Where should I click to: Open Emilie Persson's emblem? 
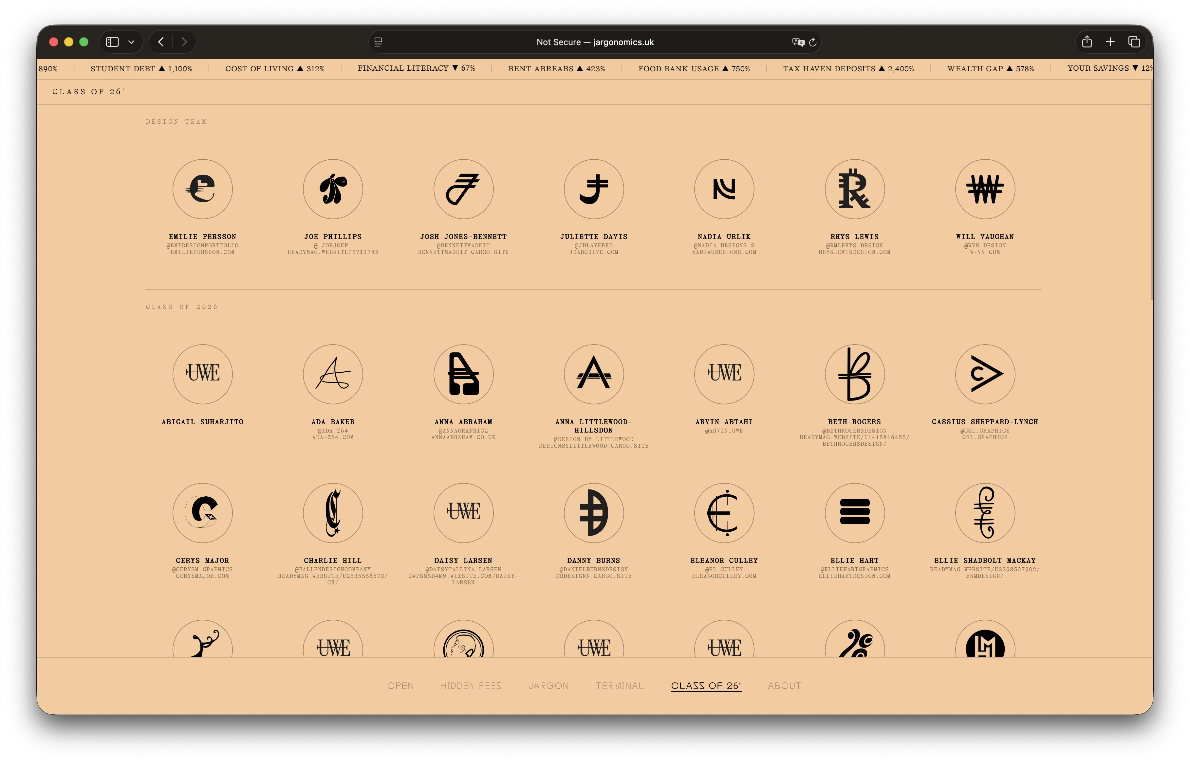[202, 189]
